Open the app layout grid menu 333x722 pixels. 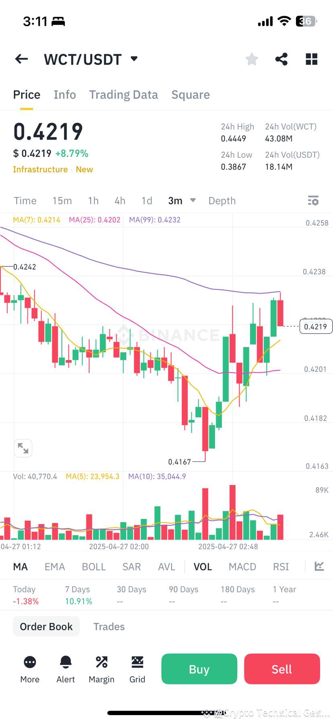tap(311, 59)
